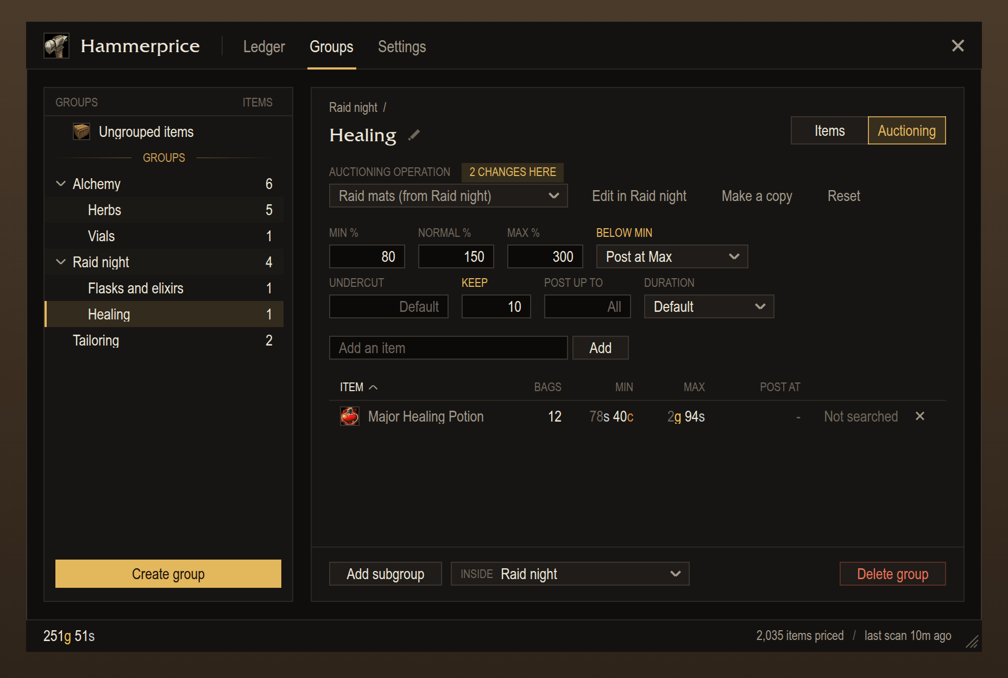Select the Auctioning view toggle

pos(906,130)
